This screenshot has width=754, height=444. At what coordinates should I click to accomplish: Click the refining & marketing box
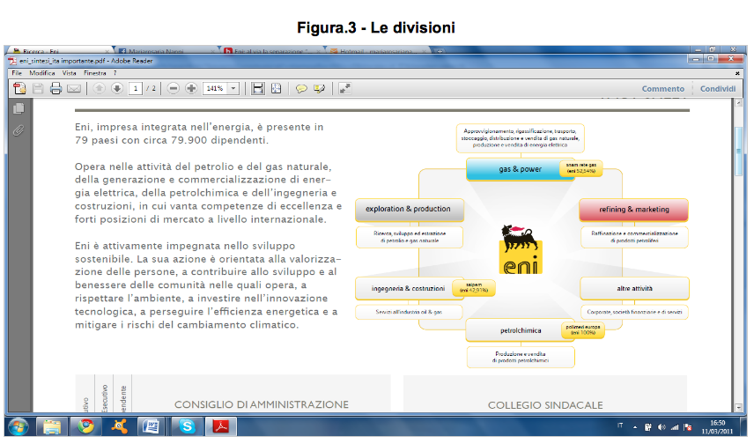click(634, 210)
